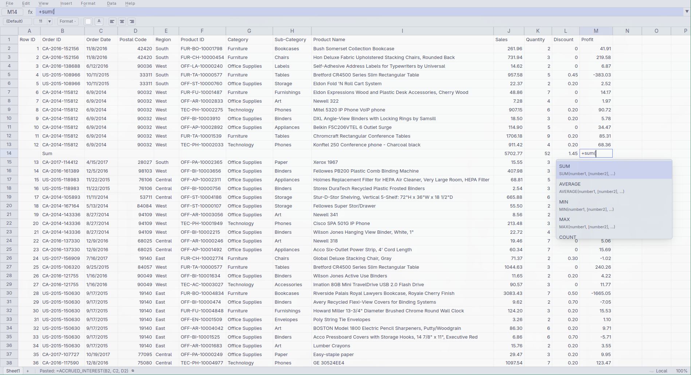Click the cell GE 30524EE4
This screenshot has height=375, width=691.
point(402,363)
